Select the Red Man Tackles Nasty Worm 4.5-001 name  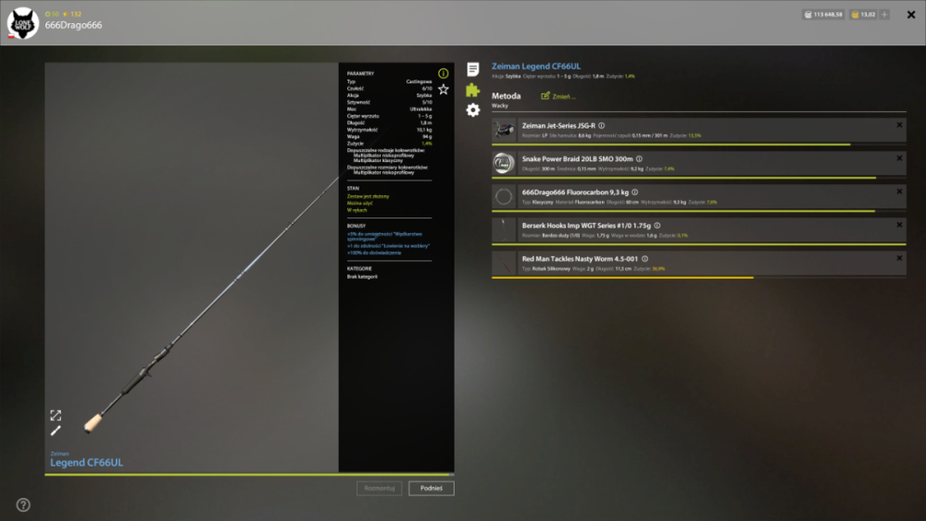580,259
